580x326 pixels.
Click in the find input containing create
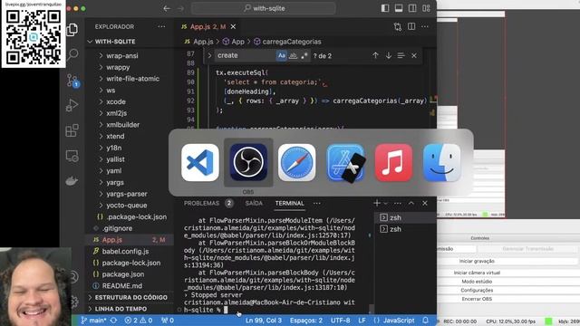[245, 55]
